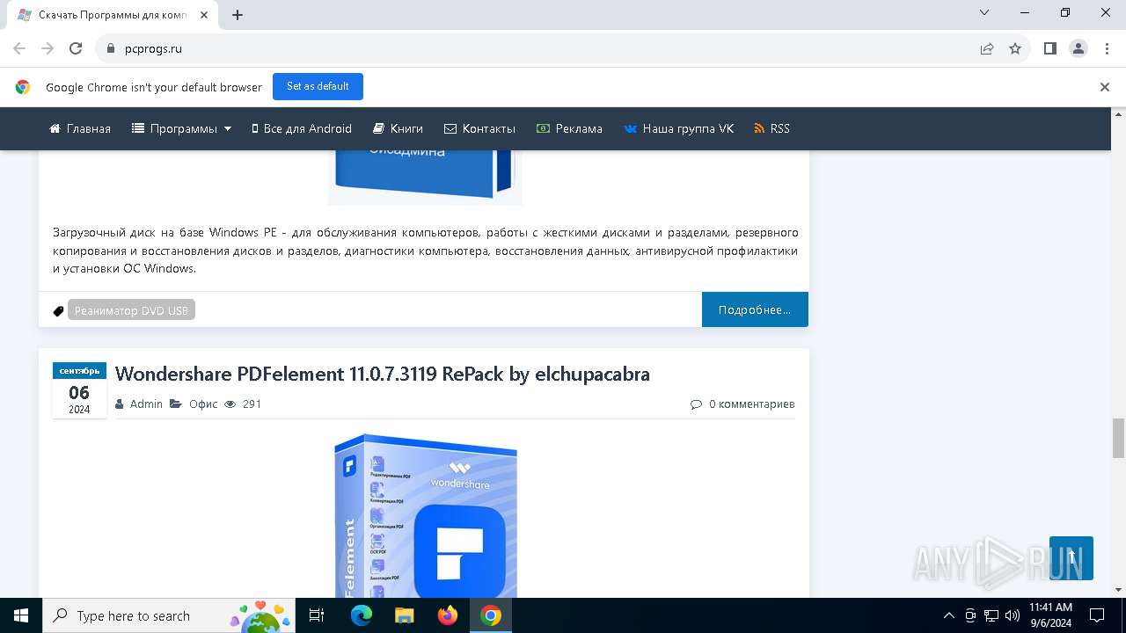The width and height of the screenshot is (1126, 633).
Task: Open the Chrome profile avatar
Action: point(1078,48)
